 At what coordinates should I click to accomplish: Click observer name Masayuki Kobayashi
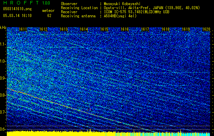pos(122,4)
